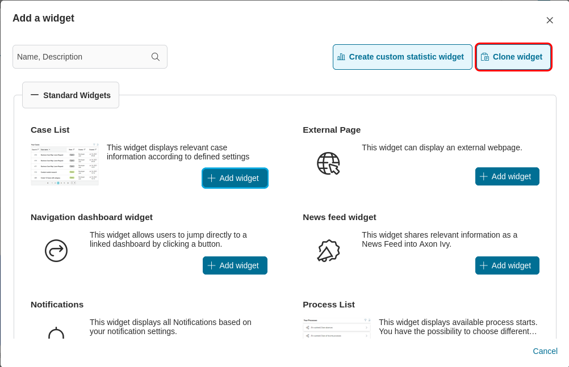
Task: Click Create custom statistic widget
Action: click(x=402, y=57)
